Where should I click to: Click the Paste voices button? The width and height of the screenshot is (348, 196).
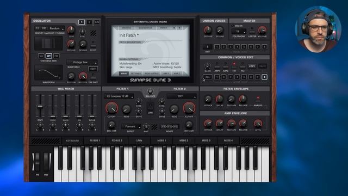point(263,66)
